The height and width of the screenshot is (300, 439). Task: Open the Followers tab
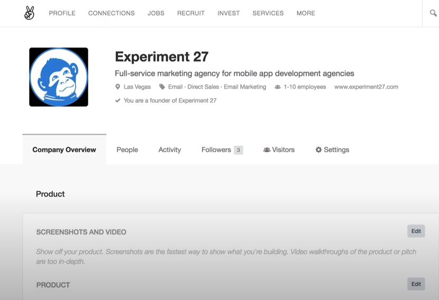click(222, 150)
